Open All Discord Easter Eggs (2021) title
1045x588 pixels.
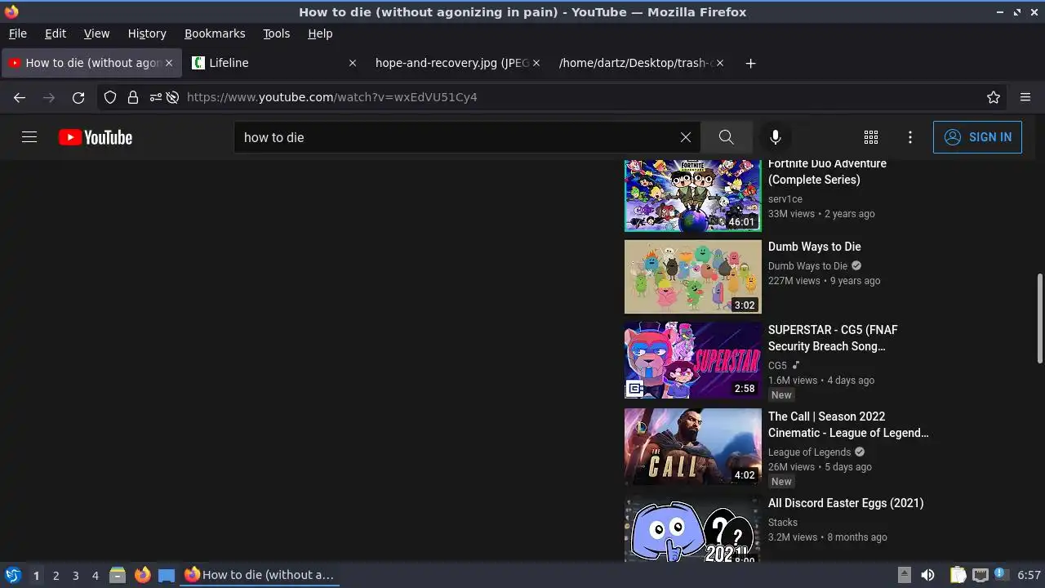[846, 503]
